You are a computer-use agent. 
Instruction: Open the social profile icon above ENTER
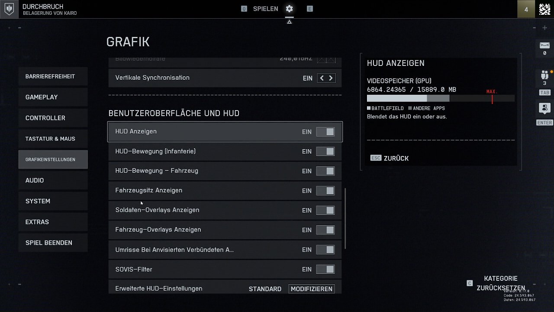click(x=544, y=108)
